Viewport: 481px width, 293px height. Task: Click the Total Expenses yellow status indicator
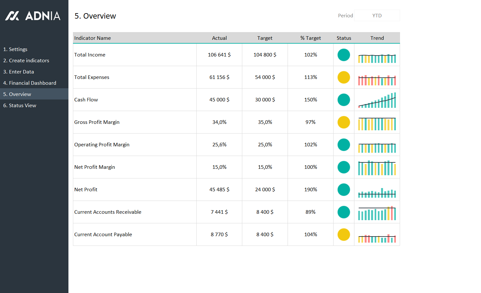[343, 77]
